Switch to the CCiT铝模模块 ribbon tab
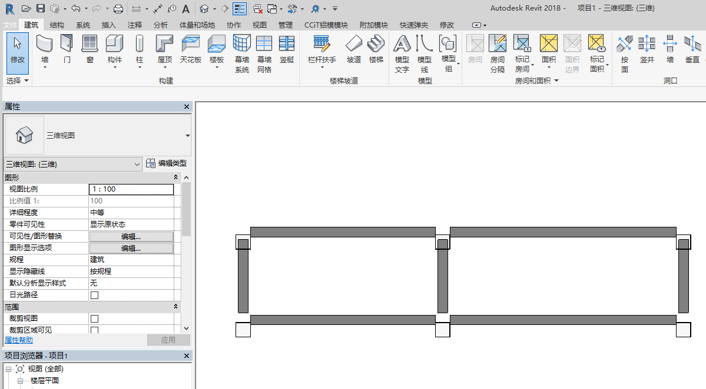The width and height of the screenshot is (706, 389). 326,25
